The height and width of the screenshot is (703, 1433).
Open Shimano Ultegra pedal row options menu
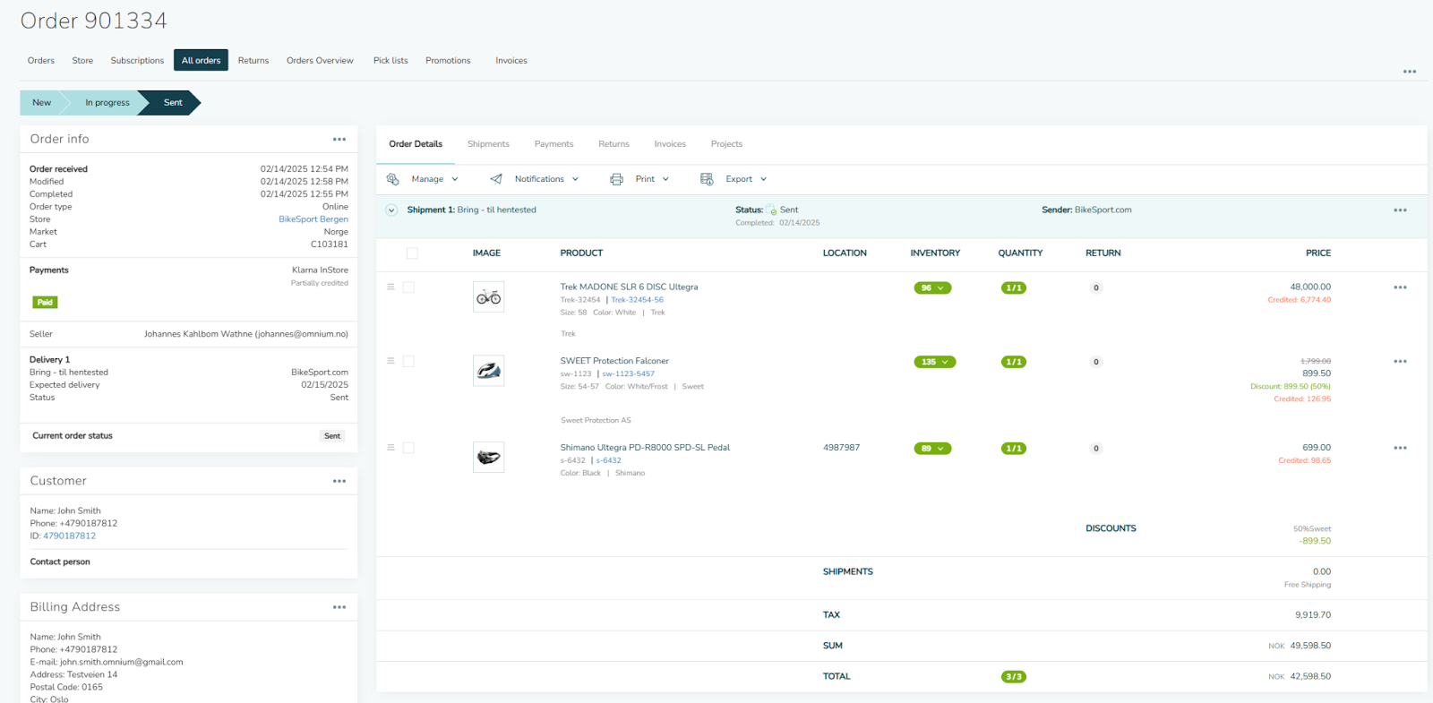(x=1400, y=448)
